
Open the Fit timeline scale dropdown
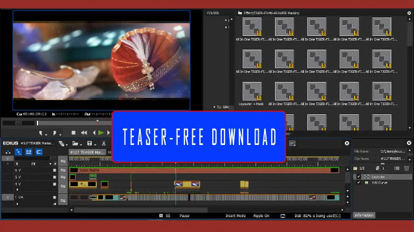click(x=50, y=164)
